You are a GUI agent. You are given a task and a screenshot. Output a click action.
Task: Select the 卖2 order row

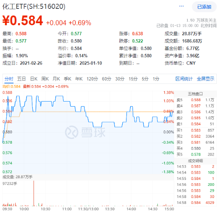195,118
